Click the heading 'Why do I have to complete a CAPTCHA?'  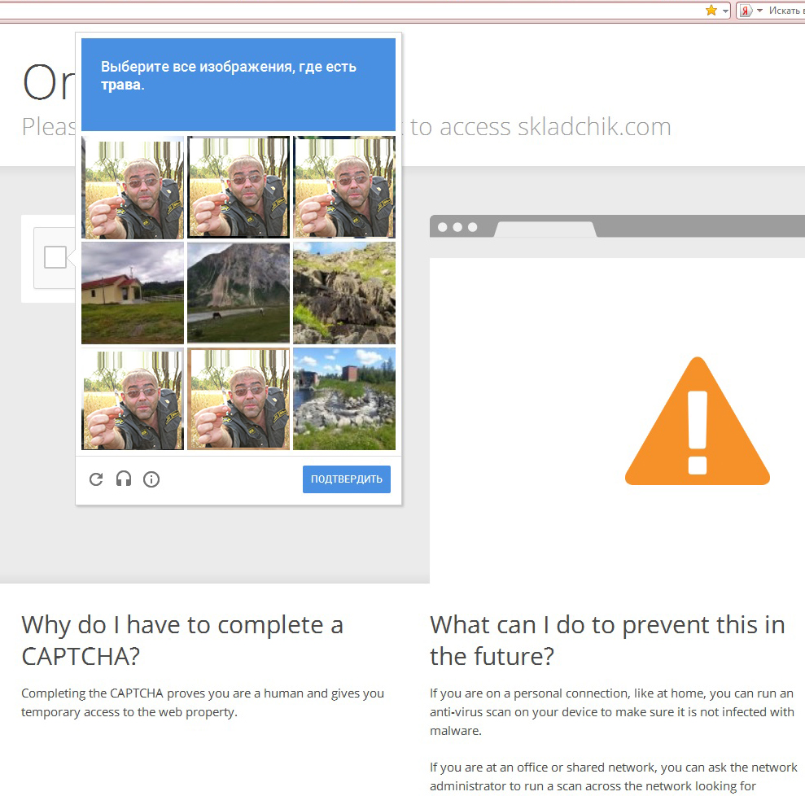tap(182, 641)
